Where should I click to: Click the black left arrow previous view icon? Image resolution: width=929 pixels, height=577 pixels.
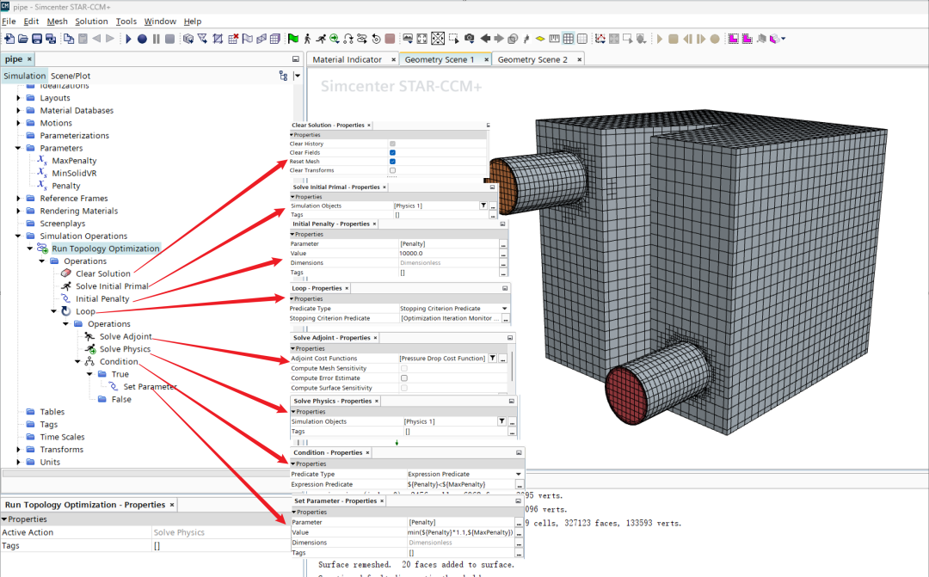pos(485,39)
